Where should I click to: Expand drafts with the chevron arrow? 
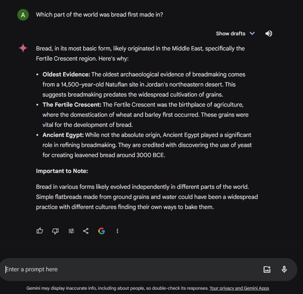point(252,34)
